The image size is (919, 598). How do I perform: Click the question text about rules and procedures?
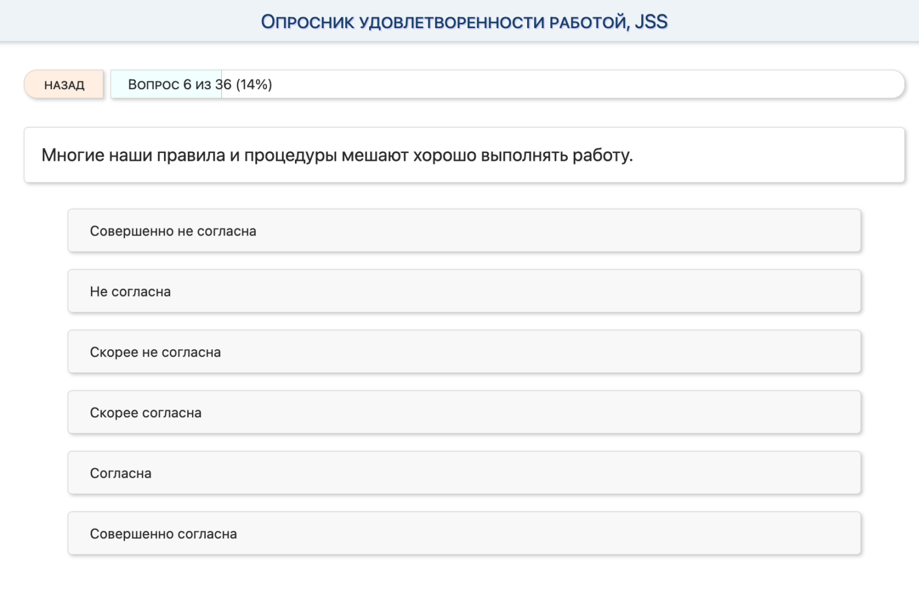[336, 155]
